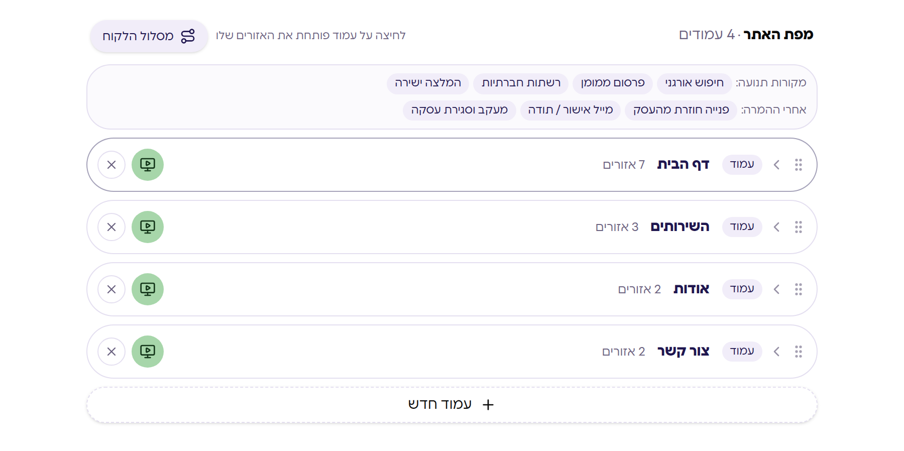Click the מקורות תנועה label
Image resolution: width=904 pixels, height=451 pixels.
click(771, 83)
